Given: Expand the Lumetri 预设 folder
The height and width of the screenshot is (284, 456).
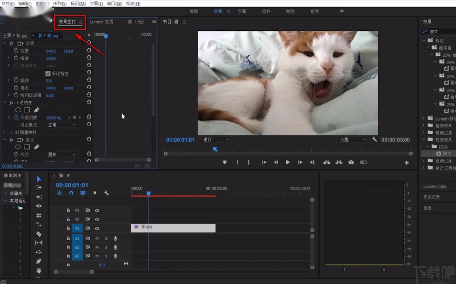Looking at the screenshot, I should coord(423,118).
